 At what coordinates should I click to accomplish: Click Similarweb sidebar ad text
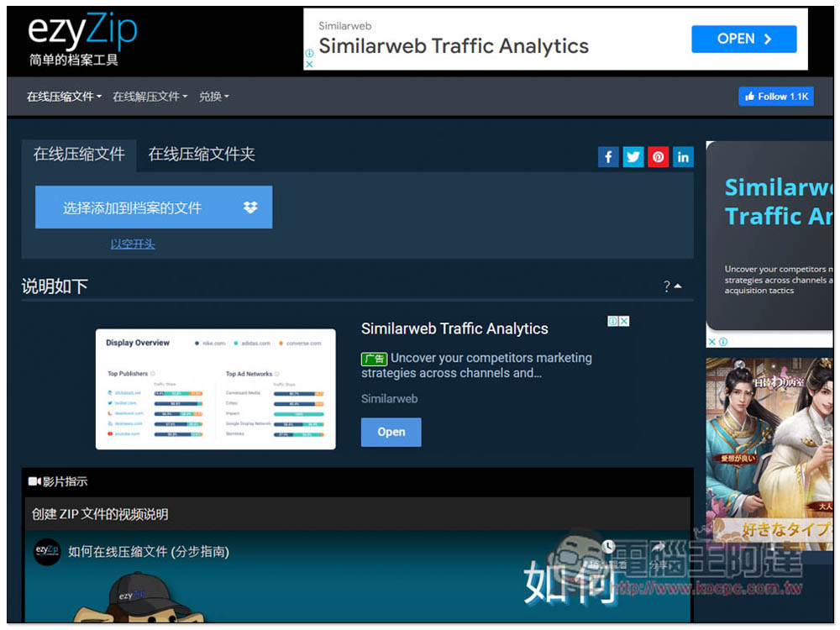(x=778, y=280)
